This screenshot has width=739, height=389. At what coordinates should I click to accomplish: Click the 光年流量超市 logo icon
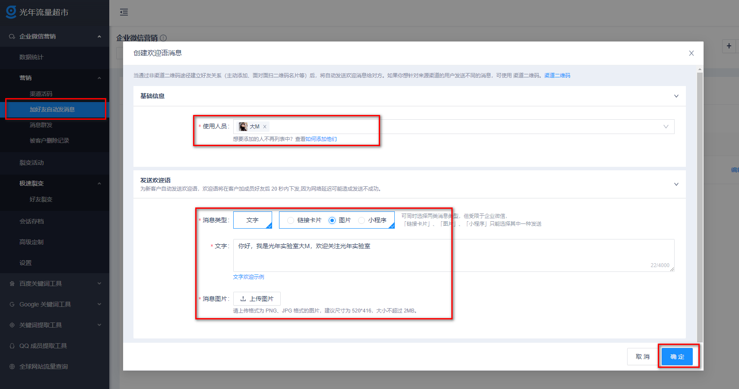[11, 12]
